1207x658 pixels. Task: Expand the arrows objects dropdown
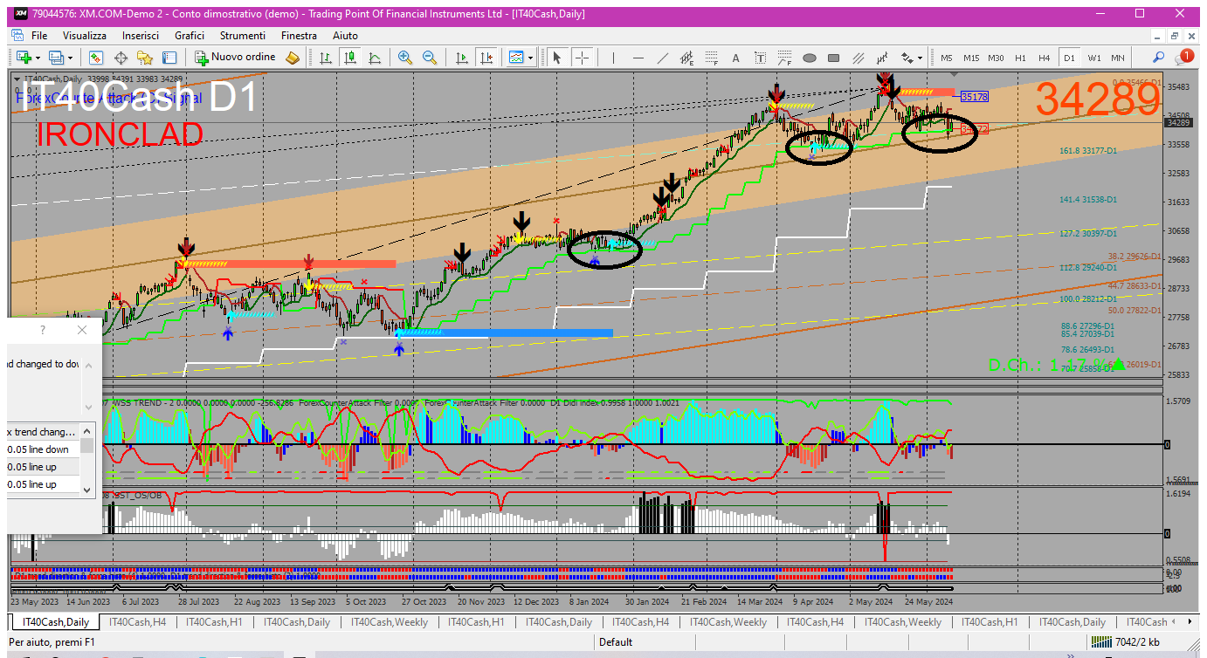(x=920, y=58)
